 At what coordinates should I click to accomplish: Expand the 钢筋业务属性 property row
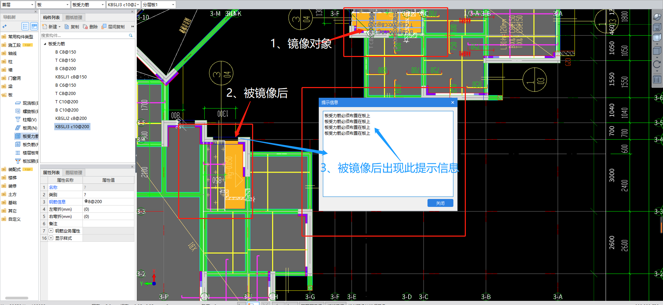pyautogui.click(x=51, y=231)
